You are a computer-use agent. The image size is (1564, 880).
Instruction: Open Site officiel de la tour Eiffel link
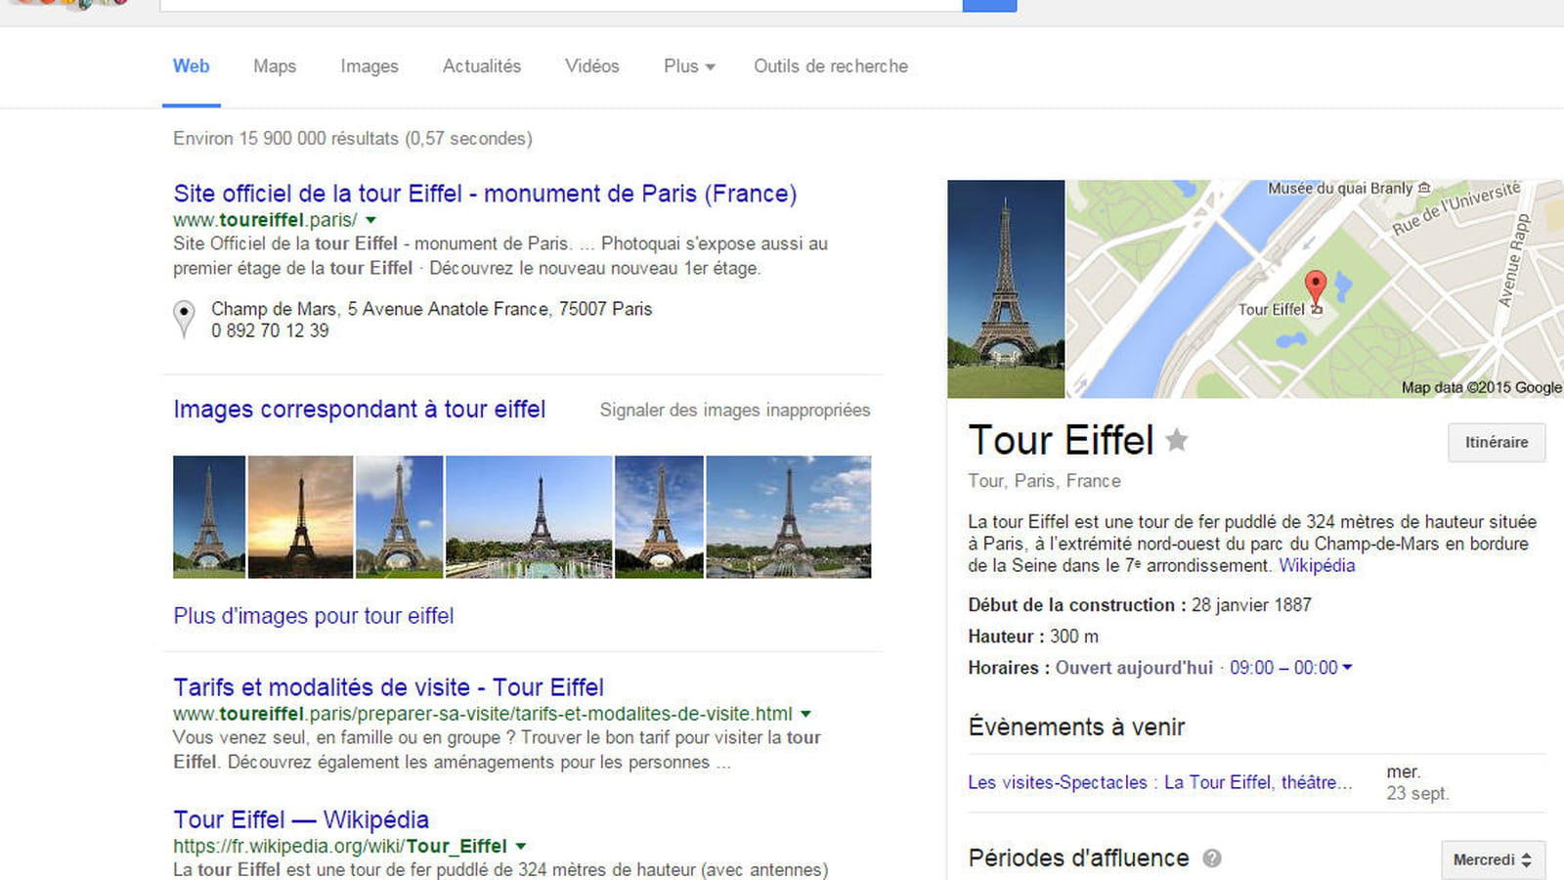(485, 194)
